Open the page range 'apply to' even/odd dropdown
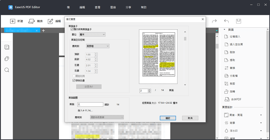270x140 pixels. [x=107, y=117]
